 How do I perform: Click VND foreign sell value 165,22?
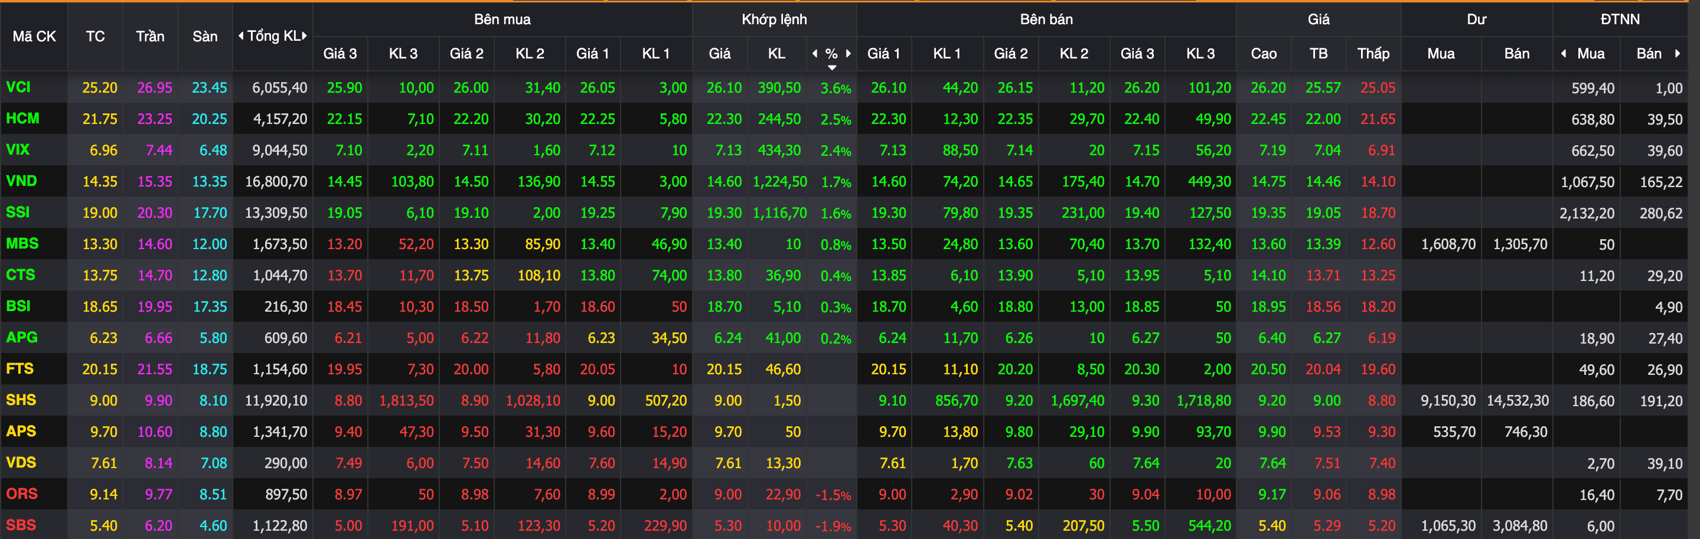(x=1661, y=182)
